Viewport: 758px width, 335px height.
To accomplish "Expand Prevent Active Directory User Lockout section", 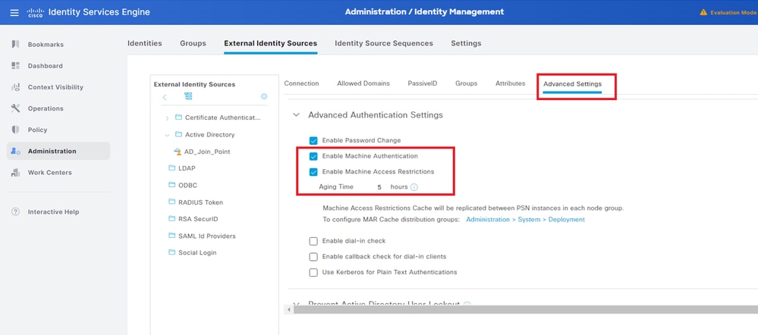I will click(x=297, y=304).
